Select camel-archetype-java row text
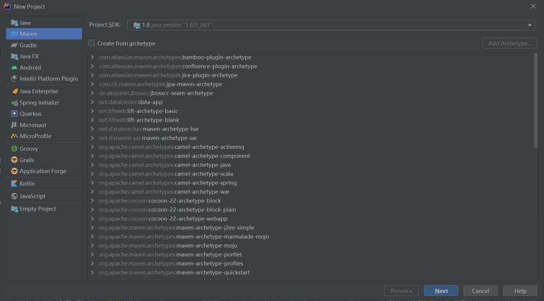 click(x=165, y=165)
